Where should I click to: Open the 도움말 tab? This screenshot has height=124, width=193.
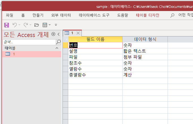click(123, 15)
